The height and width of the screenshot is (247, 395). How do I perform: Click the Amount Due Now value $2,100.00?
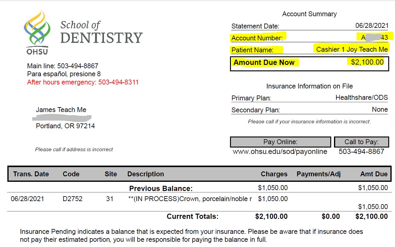tap(367, 62)
